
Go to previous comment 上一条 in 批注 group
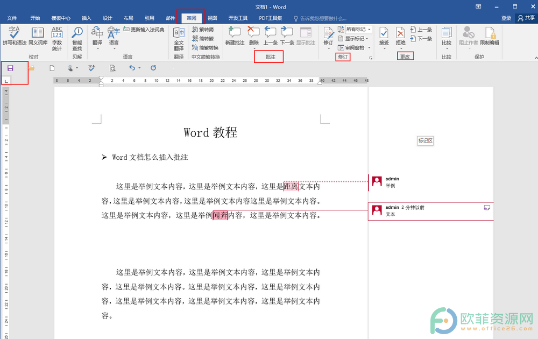click(x=271, y=36)
